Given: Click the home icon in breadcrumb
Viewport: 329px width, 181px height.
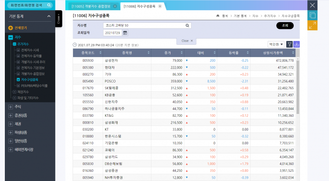Looking at the screenshot, I should click(x=218, y=16).
